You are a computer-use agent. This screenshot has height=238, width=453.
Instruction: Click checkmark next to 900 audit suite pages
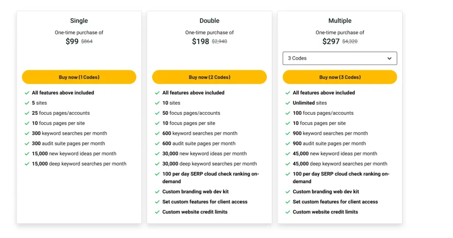click(288, 144)
